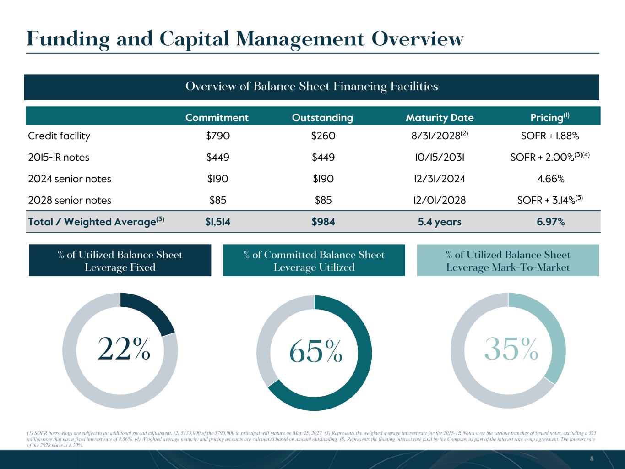Click the Outstanding column header
This screenshot has width=625, height=469.
click(x=322, y=118)
